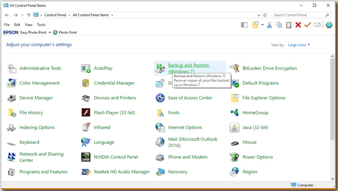
Task: Toggle the preview pane layout icon
Action: tap(244, 25)
